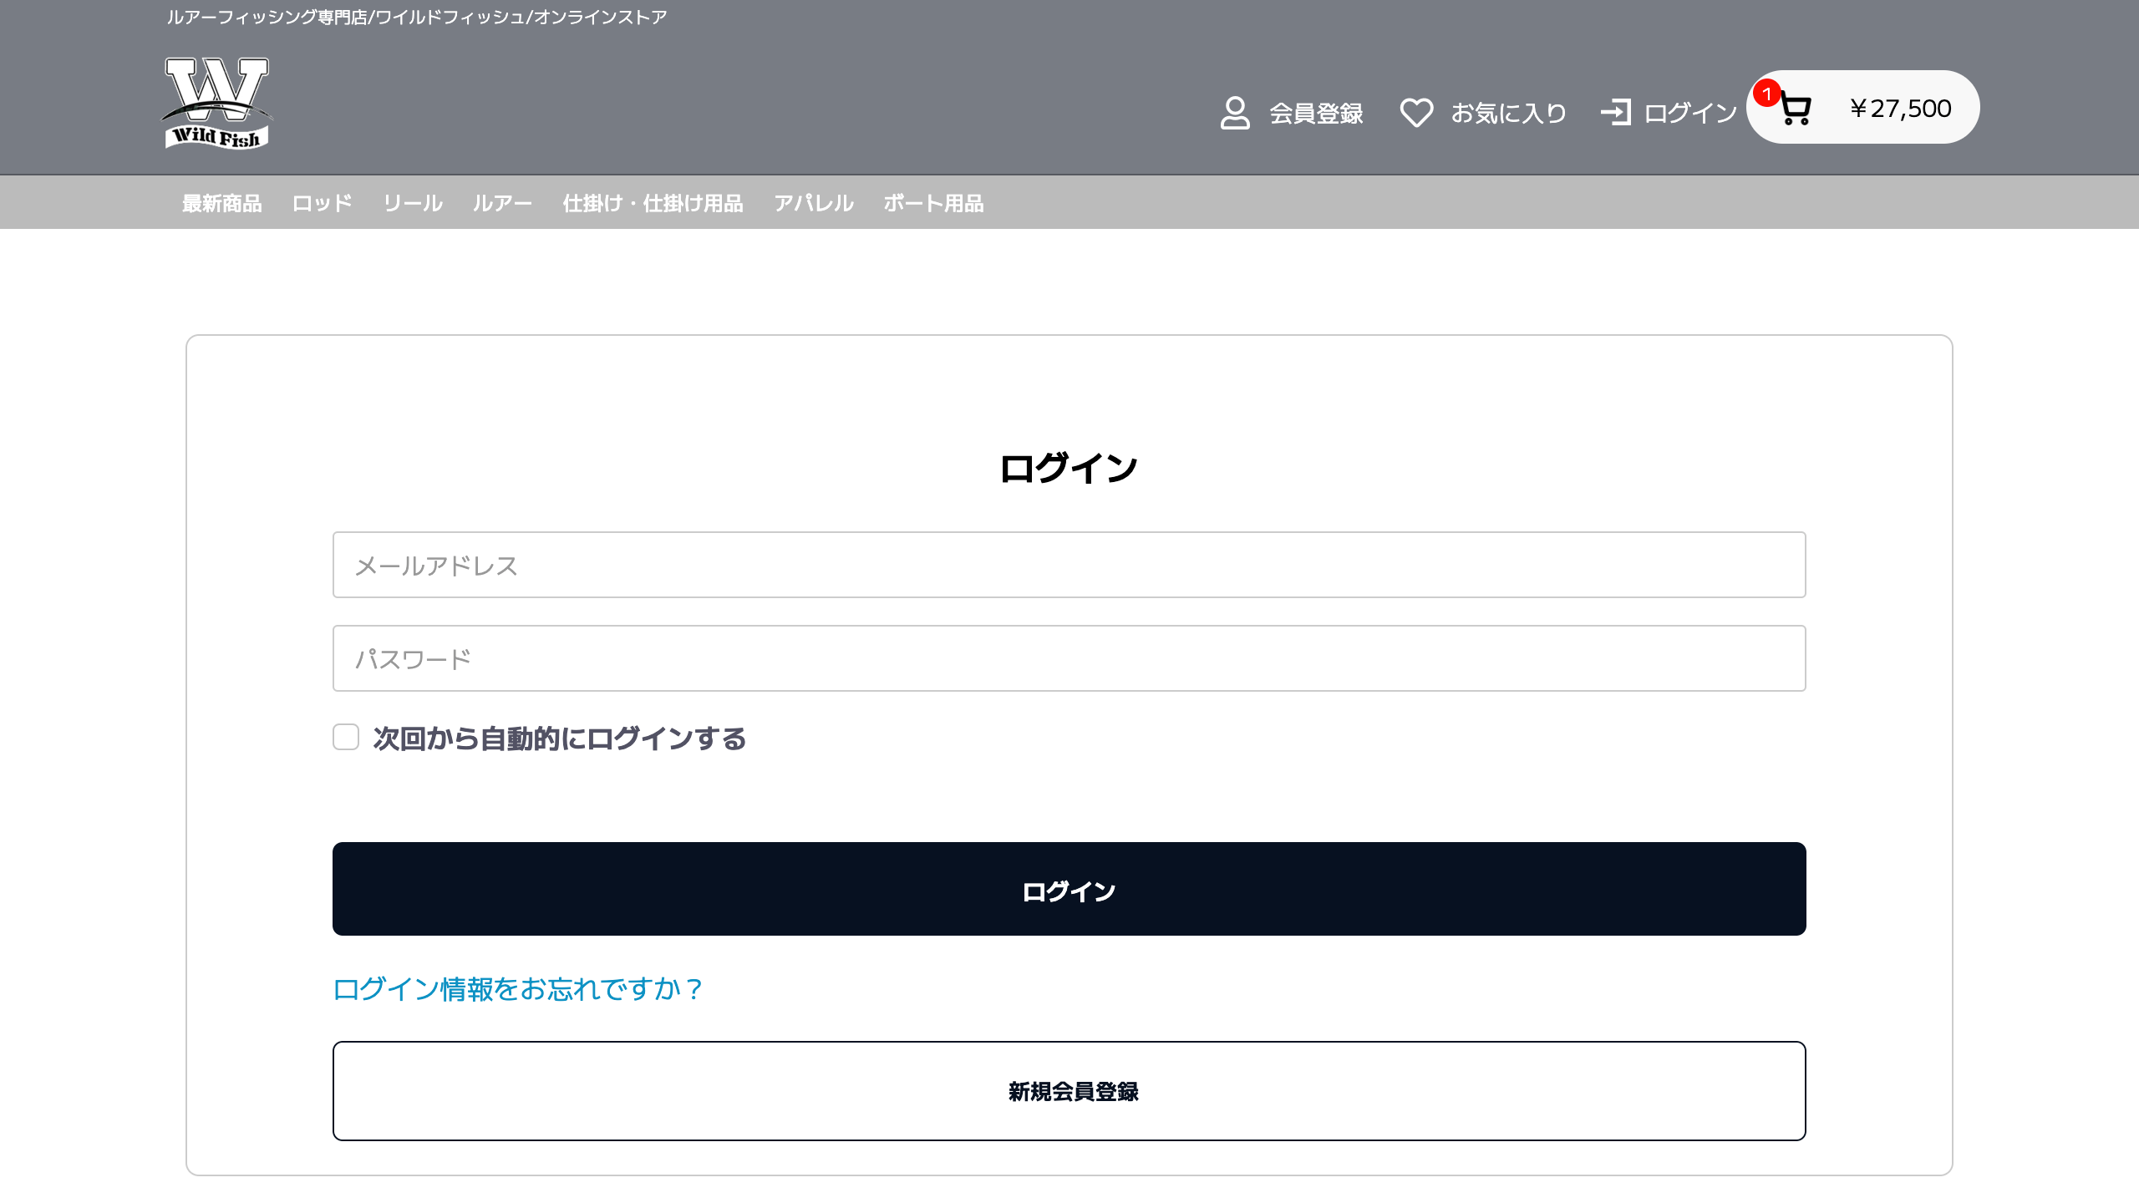Screen dimensions: 2139x1203
Task: Open 会員登録 link in header
Action: [1316, 113]
